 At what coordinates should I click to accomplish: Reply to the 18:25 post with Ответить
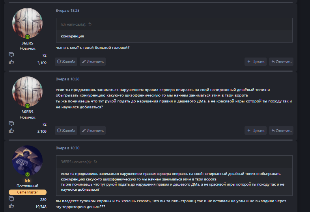tap(281, 61)
